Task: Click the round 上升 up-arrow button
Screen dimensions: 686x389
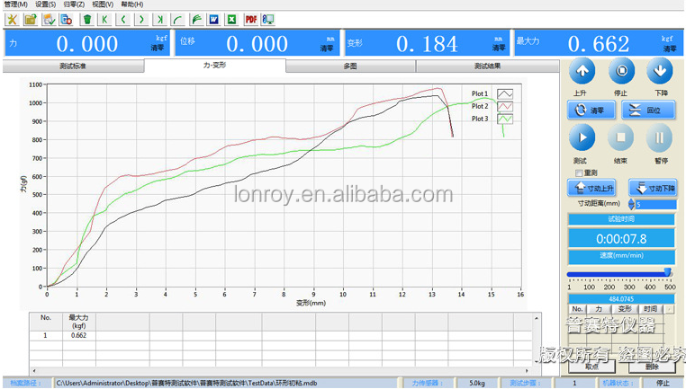Action: coord(582,71)
